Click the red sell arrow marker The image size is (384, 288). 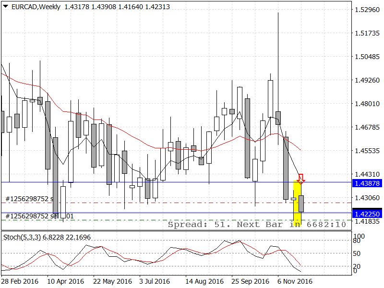tap(301, 179)
